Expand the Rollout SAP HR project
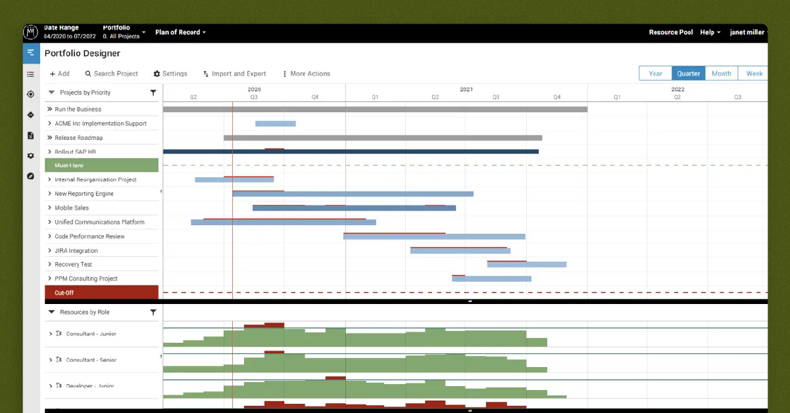790x413 pixels. point(49,151)
